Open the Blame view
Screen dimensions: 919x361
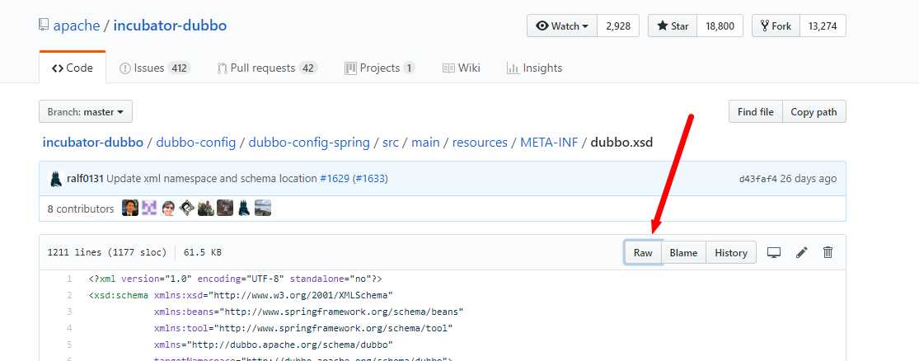[683, 252]
